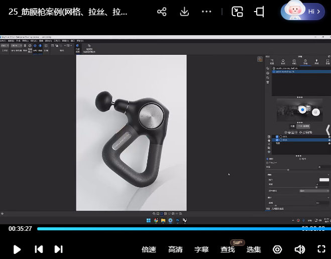Open the Hi assistant button
The image size is (331, 259).
click(302, 11)
